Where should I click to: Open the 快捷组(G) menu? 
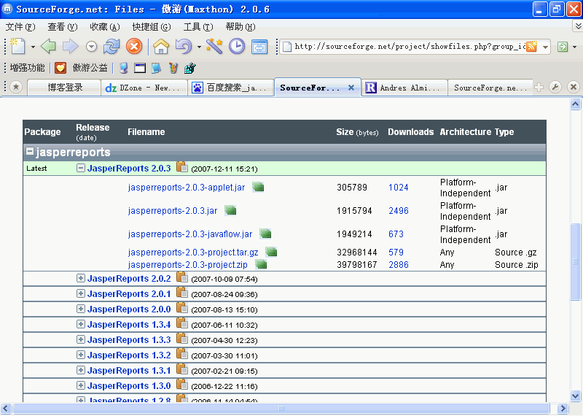tap(152, 27)
